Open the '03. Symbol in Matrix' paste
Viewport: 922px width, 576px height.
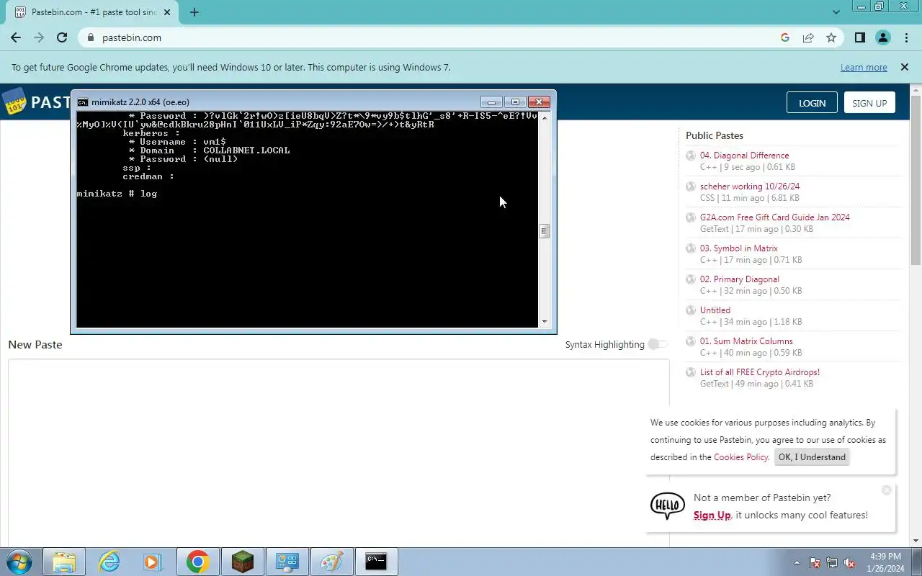click(x=739, y=248)
